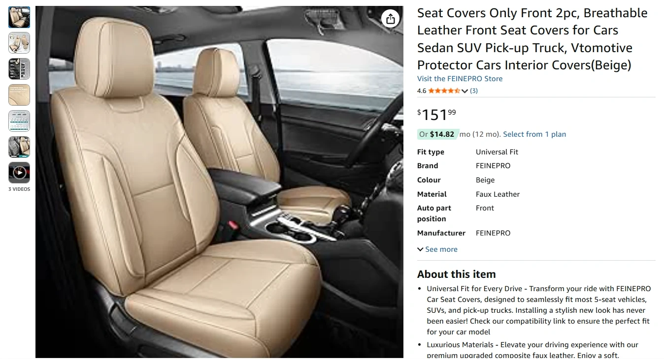Click the 3 VIDEOS label
Image resolution: width=664 pixels, height=359 pixels.
pyautogui.click(x=19, y=189)
